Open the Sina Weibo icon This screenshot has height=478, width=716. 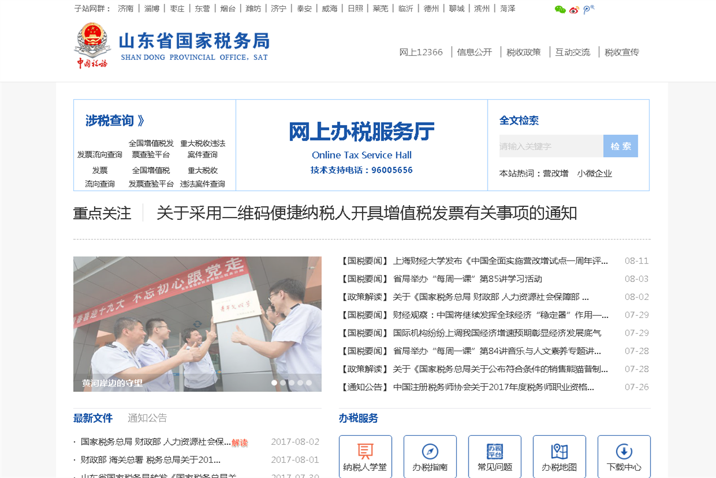click(574, 10)
